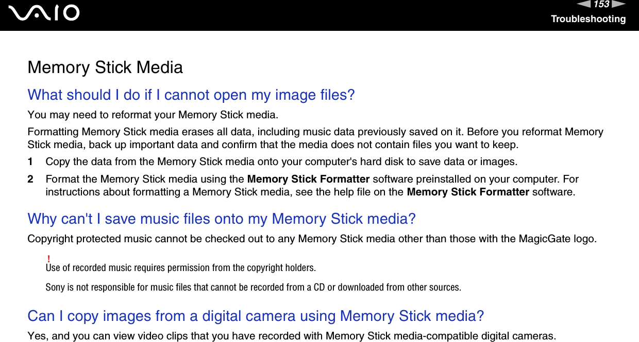Select the page number 153

pyautogui.click(x=601, y=5)
